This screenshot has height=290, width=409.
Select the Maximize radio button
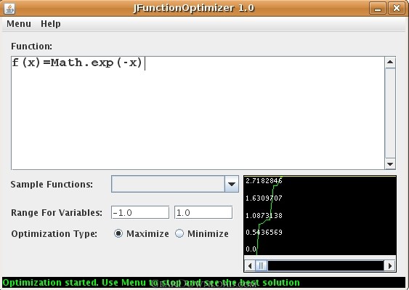(118, 233)
